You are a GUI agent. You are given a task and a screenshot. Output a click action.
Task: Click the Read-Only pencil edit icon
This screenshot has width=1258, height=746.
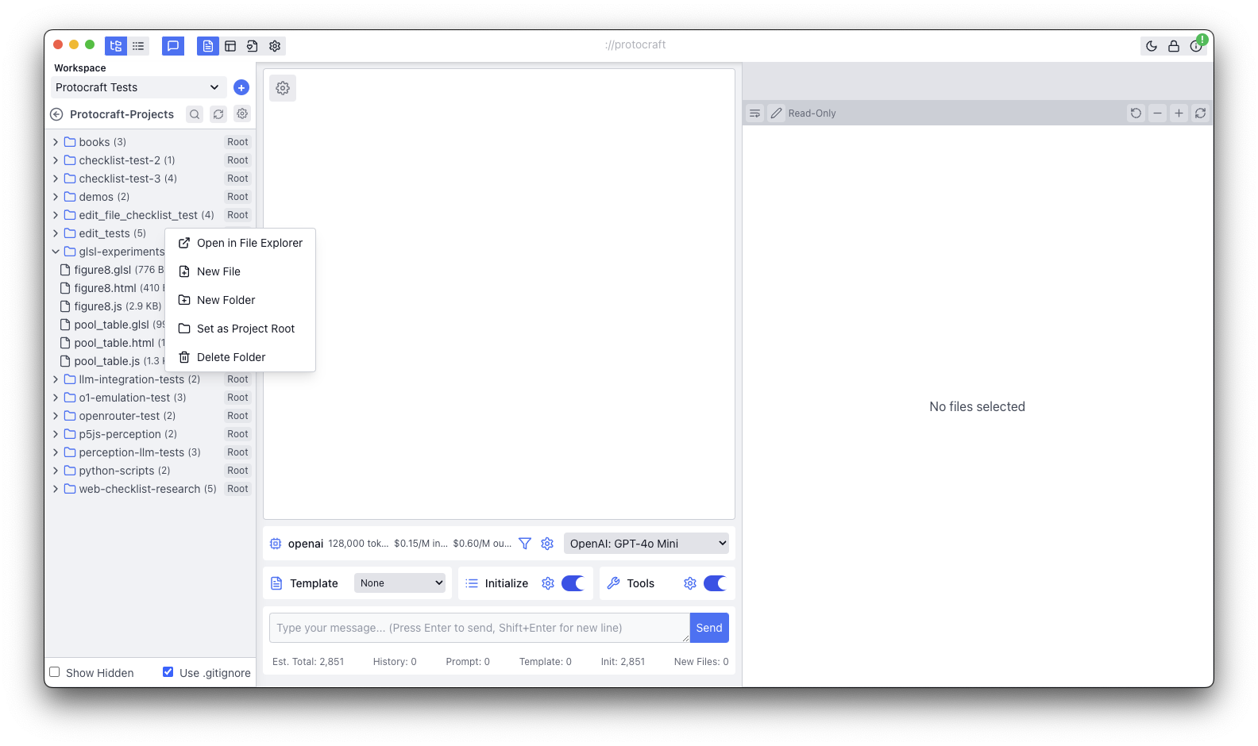pyautogui.click(x=776, y=113)
